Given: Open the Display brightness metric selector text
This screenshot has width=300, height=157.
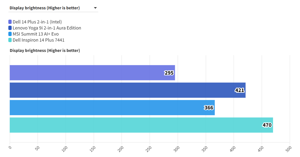Looking at the screenshot, I should click(x=45, y=8).
